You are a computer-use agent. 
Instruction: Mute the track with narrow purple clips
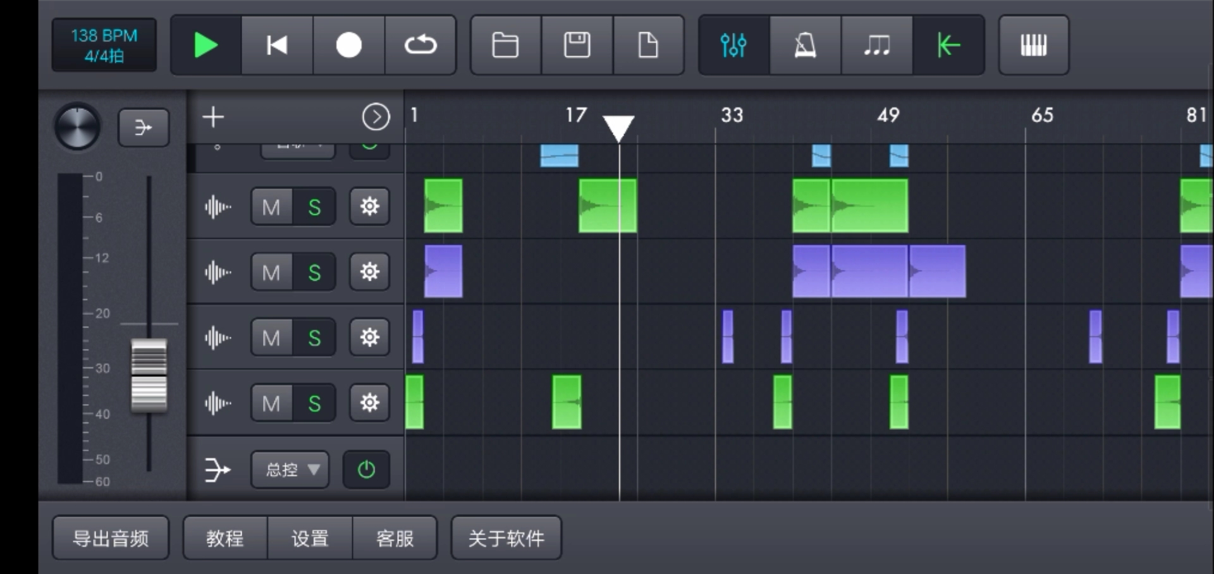pos(272,338)
